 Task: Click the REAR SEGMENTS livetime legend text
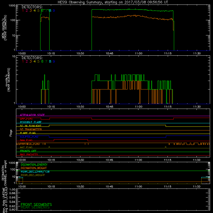(x=35, y=207)
